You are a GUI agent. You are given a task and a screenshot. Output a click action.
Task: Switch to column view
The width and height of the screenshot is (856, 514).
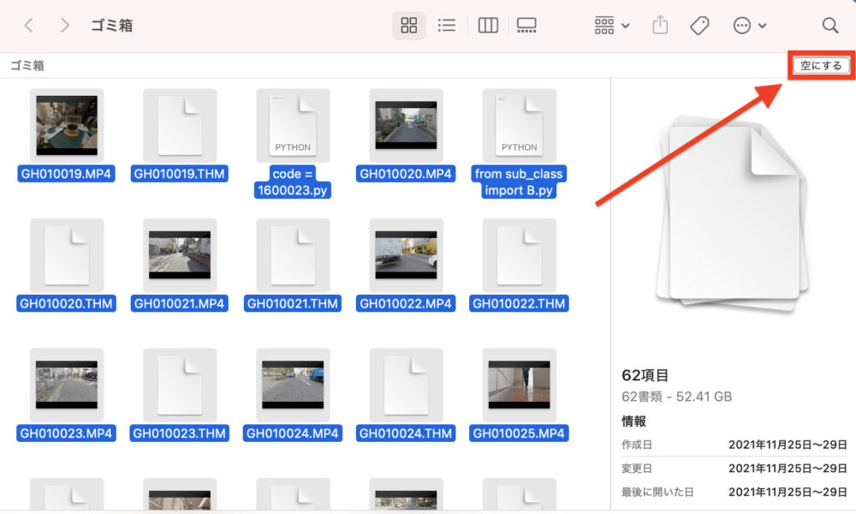(488, 25)
